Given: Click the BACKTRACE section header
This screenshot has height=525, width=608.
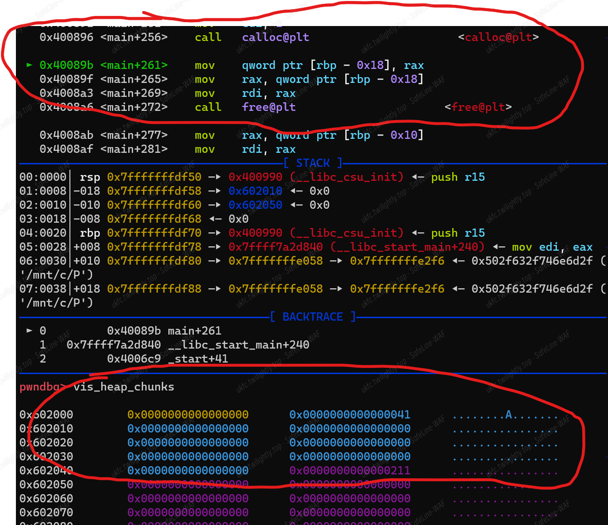Looking at the screenshot, I should [313, 317].
